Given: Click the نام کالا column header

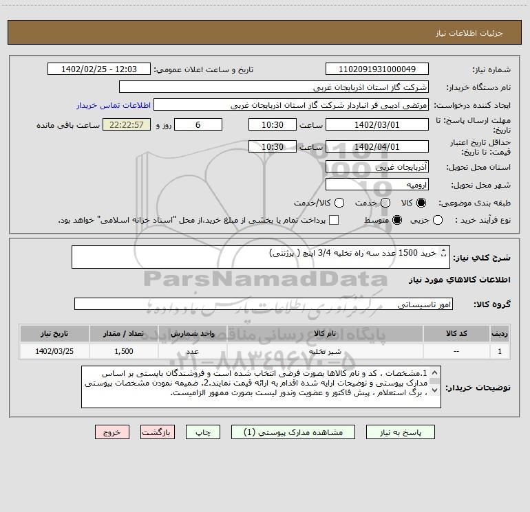Looking at the screenshot, I should (x=325, y=333).
